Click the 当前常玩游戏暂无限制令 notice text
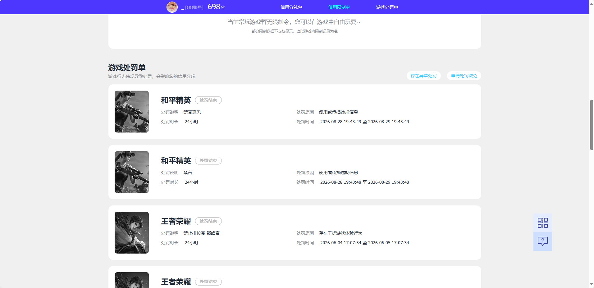The height and width of the screenshot is (288, 594). point(294,22)
